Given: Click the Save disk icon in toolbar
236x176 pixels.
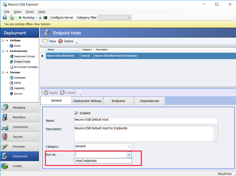Looking at the screenshot, I should click(5, 17).
